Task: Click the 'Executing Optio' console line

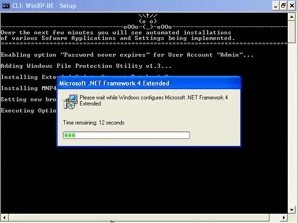Action: [28, 111]
